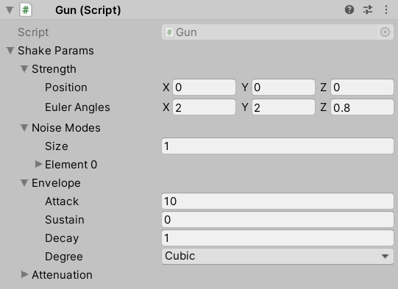This screenshot has width=398, height=289.
Task: Open the component help reference icon
Action: click(349, 10)
